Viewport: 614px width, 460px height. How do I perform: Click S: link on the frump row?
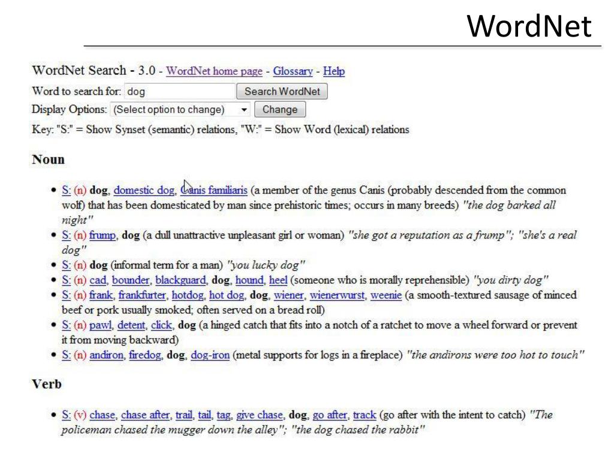pyautogui.click(x=66, y=235)
